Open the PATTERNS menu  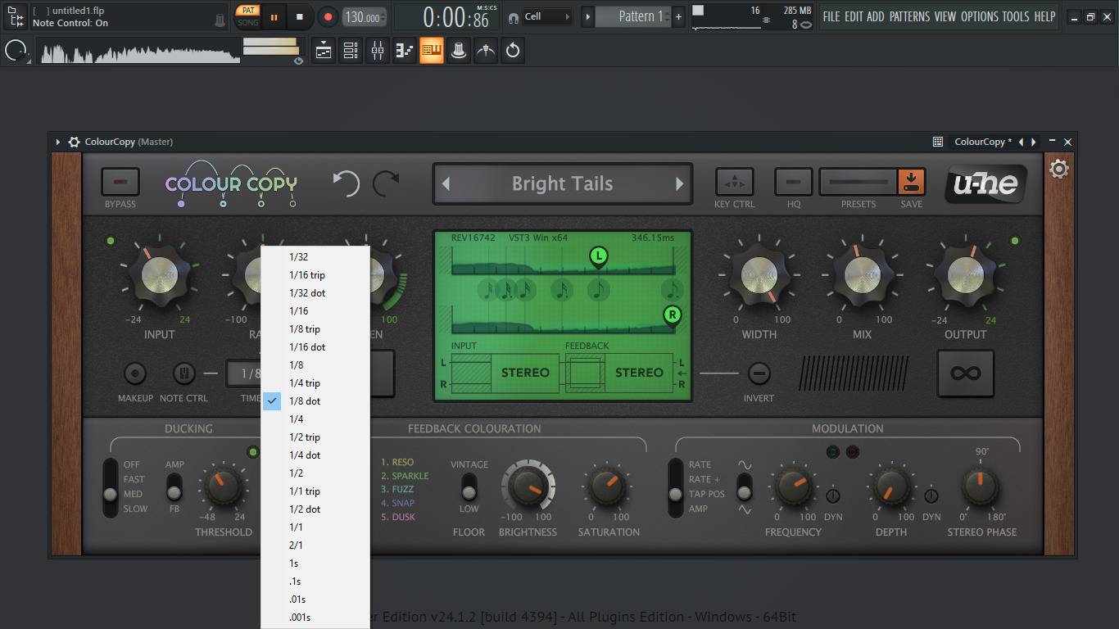(909, 16)
